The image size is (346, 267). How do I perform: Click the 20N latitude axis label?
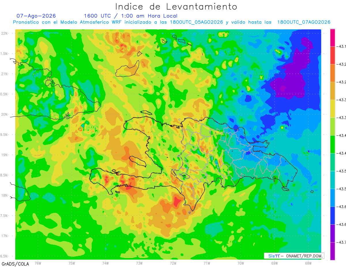(x=5, y=114)
